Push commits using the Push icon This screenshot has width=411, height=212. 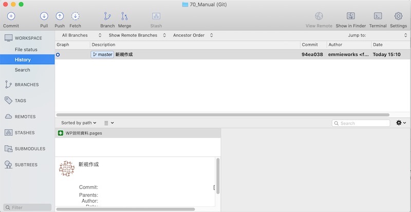[60, 16]
